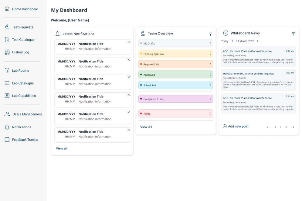Select the Completed in Lab status row
302x201 pixels.
[176, 99]
